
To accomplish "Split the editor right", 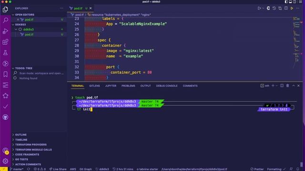I will [x=286, y=9].
